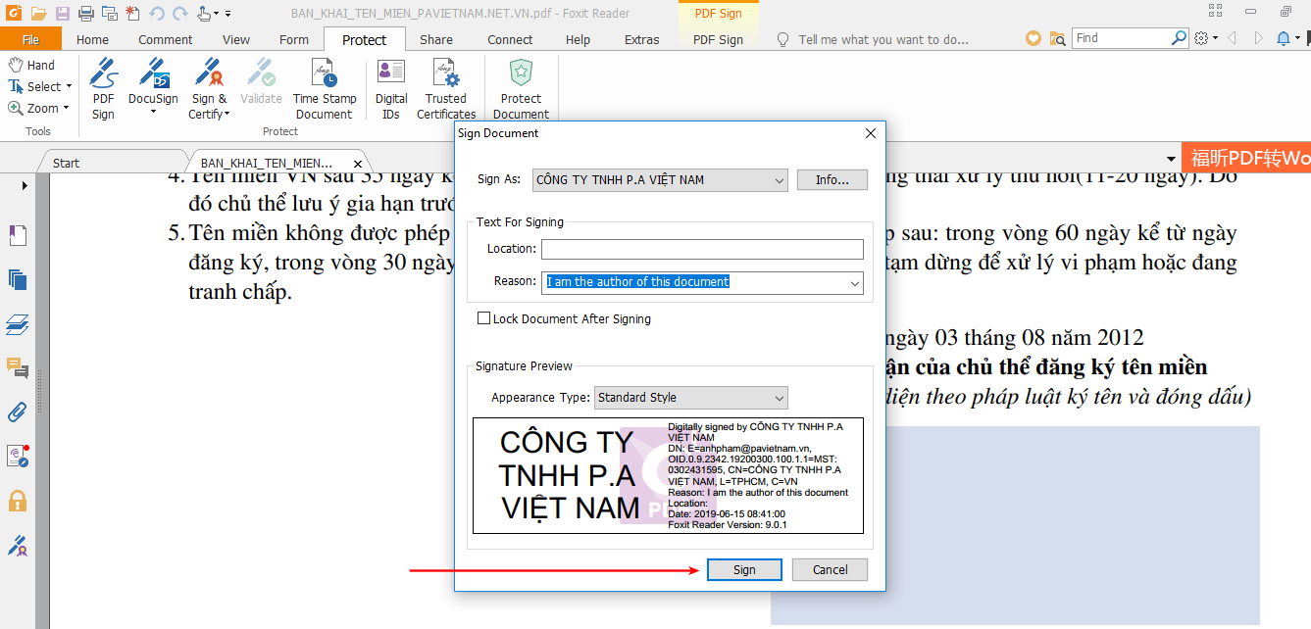
Task: Click the magnifier search icon in Find box
Action: click(1180, 38)
